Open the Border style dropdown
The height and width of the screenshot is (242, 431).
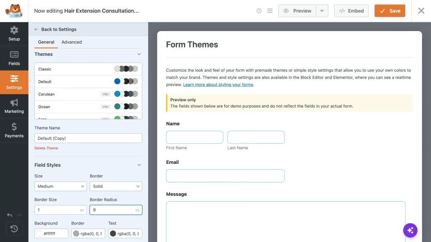(116, 186)
